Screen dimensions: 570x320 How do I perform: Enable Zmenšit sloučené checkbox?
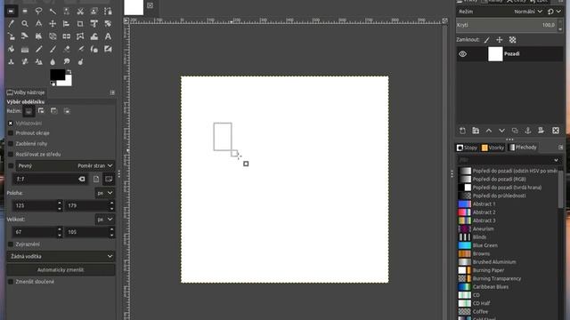11,282
